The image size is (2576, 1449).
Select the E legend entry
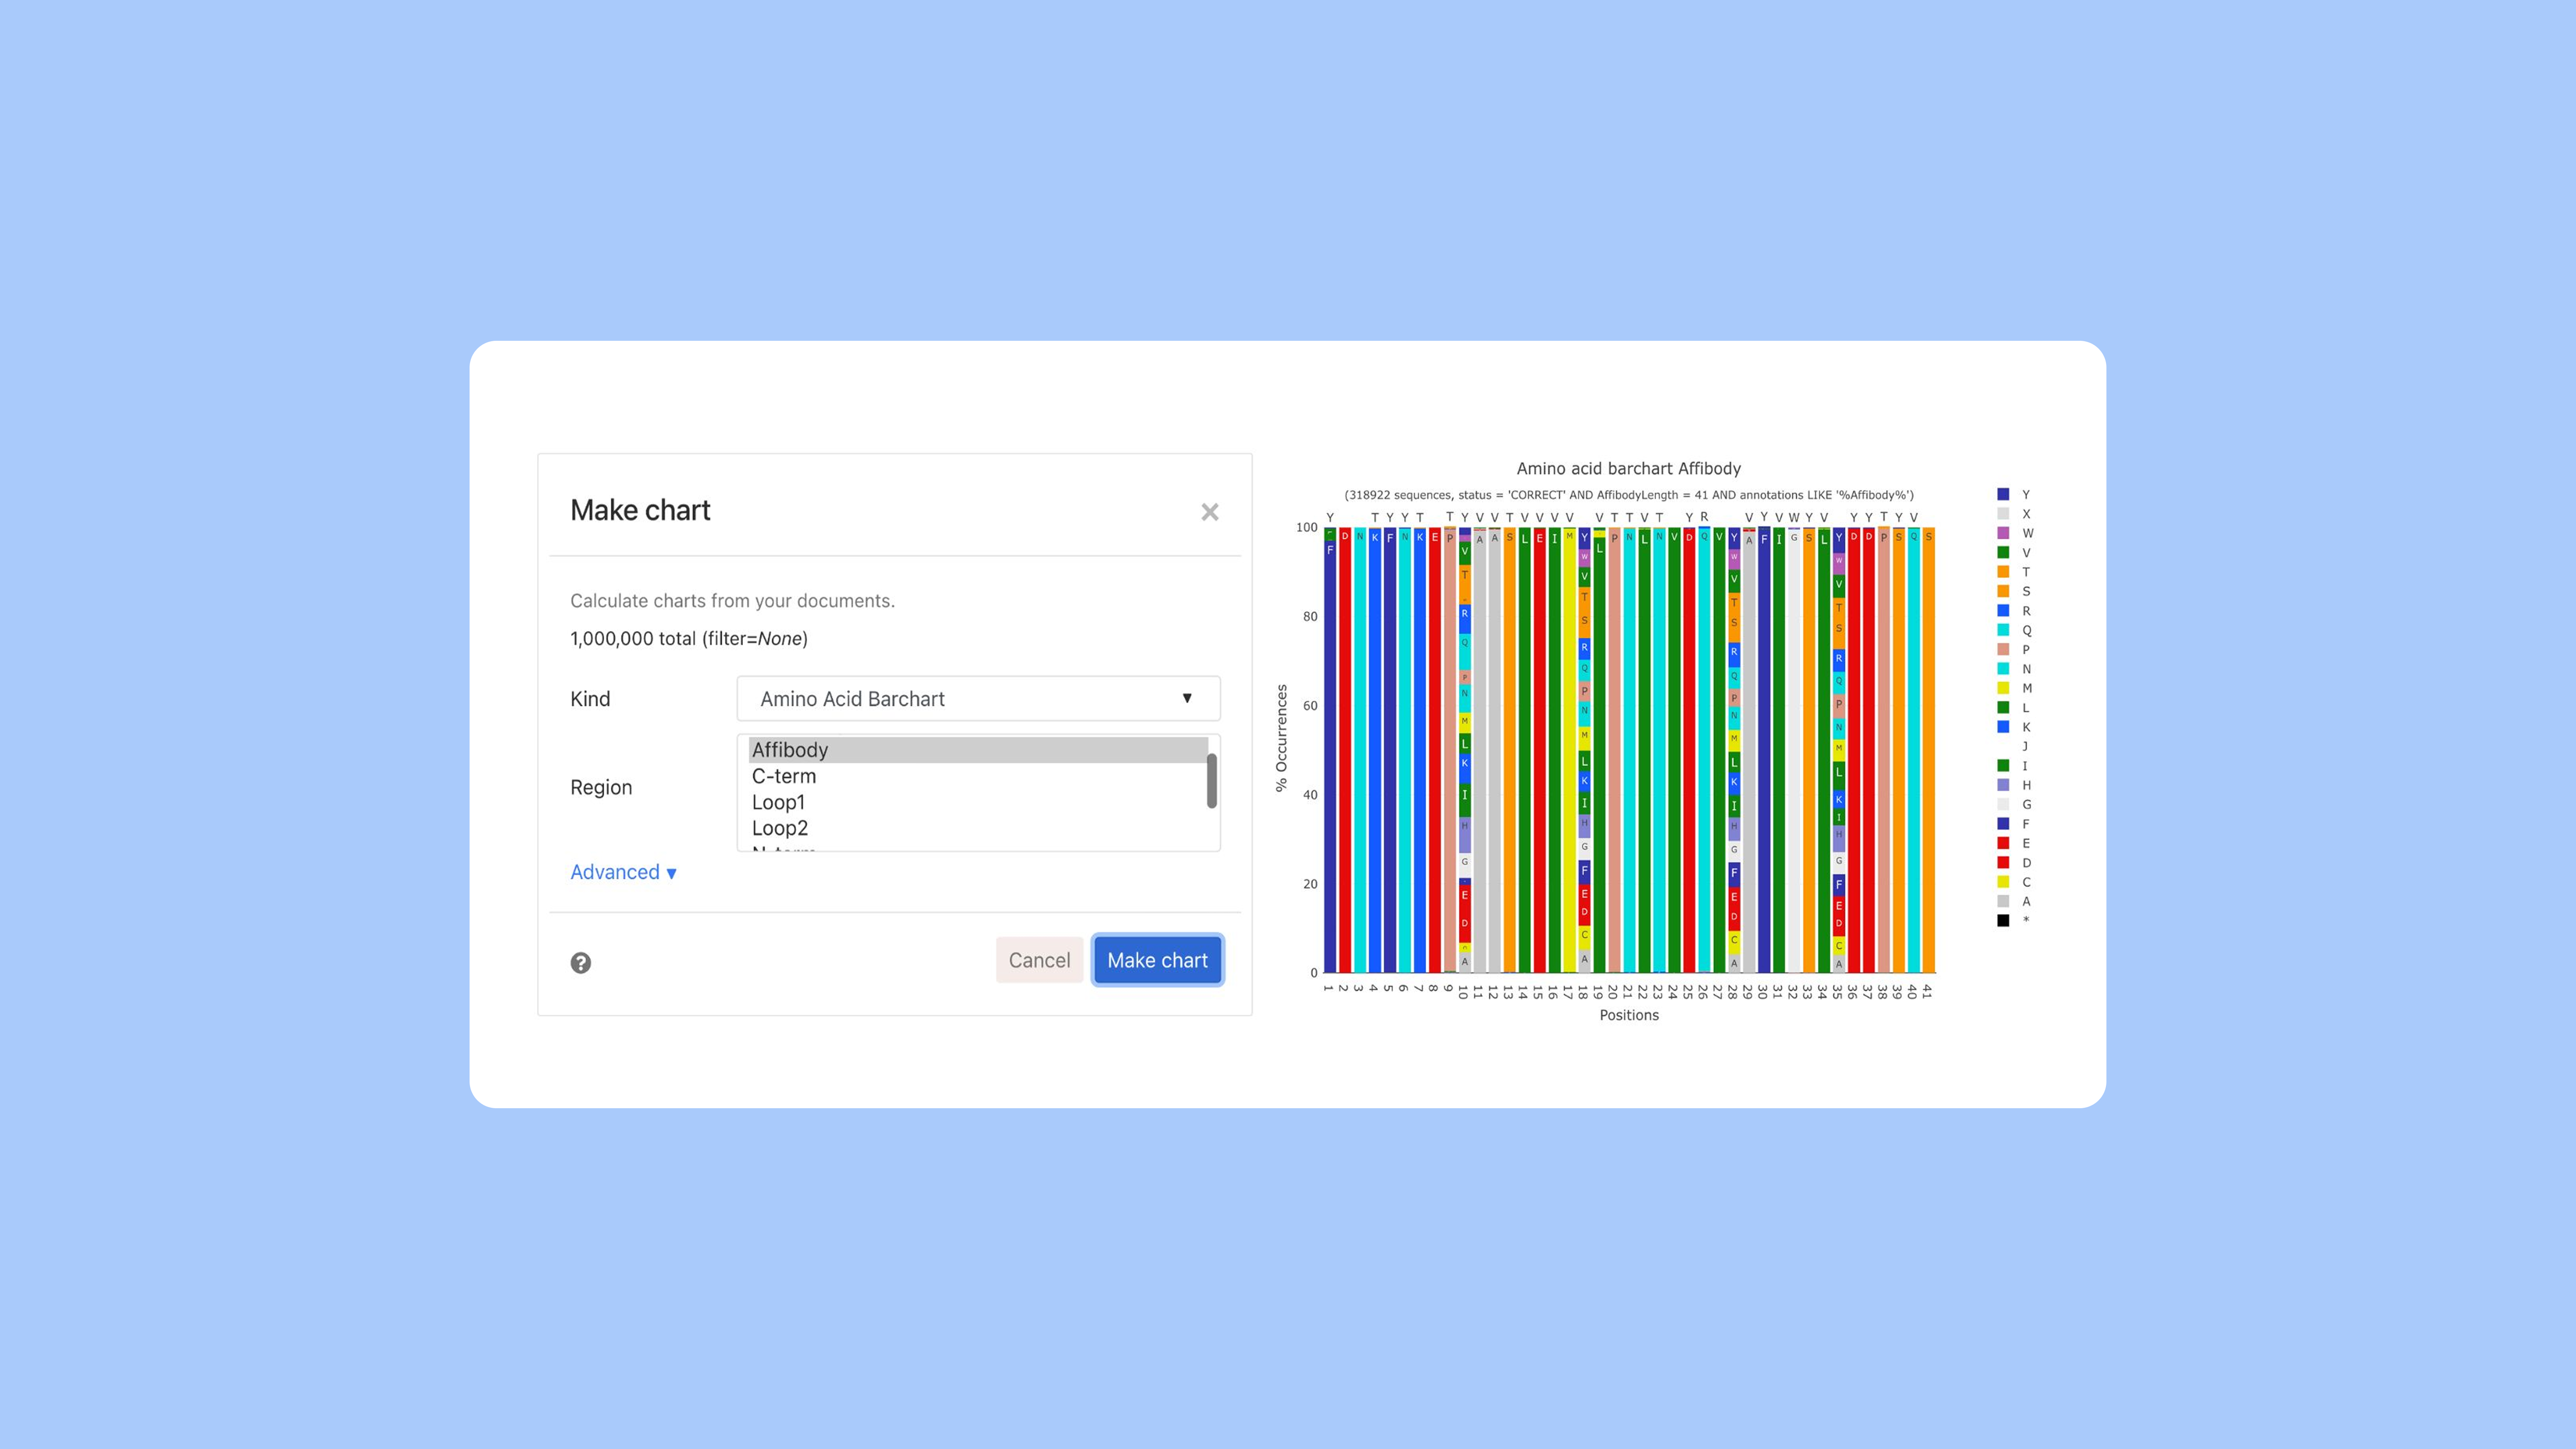pyautogui.click(x=2014, y=843)
